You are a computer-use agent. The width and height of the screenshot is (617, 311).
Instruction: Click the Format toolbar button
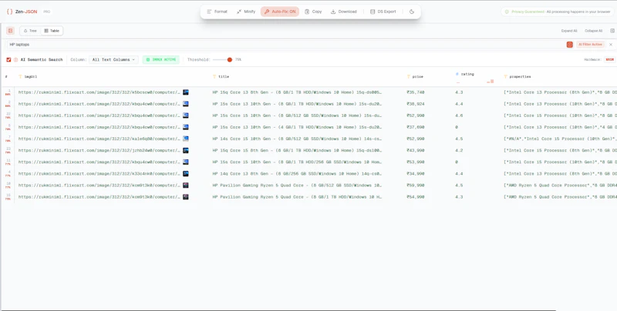click(217, 12)
